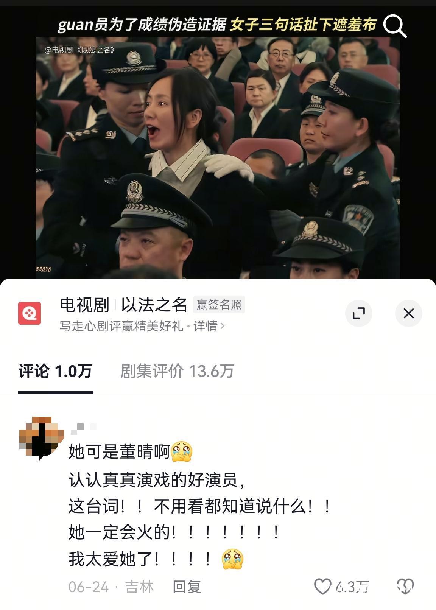436x610 pixels.
Task: Select the comment text 她可是董晴啊
Action: 119,451
